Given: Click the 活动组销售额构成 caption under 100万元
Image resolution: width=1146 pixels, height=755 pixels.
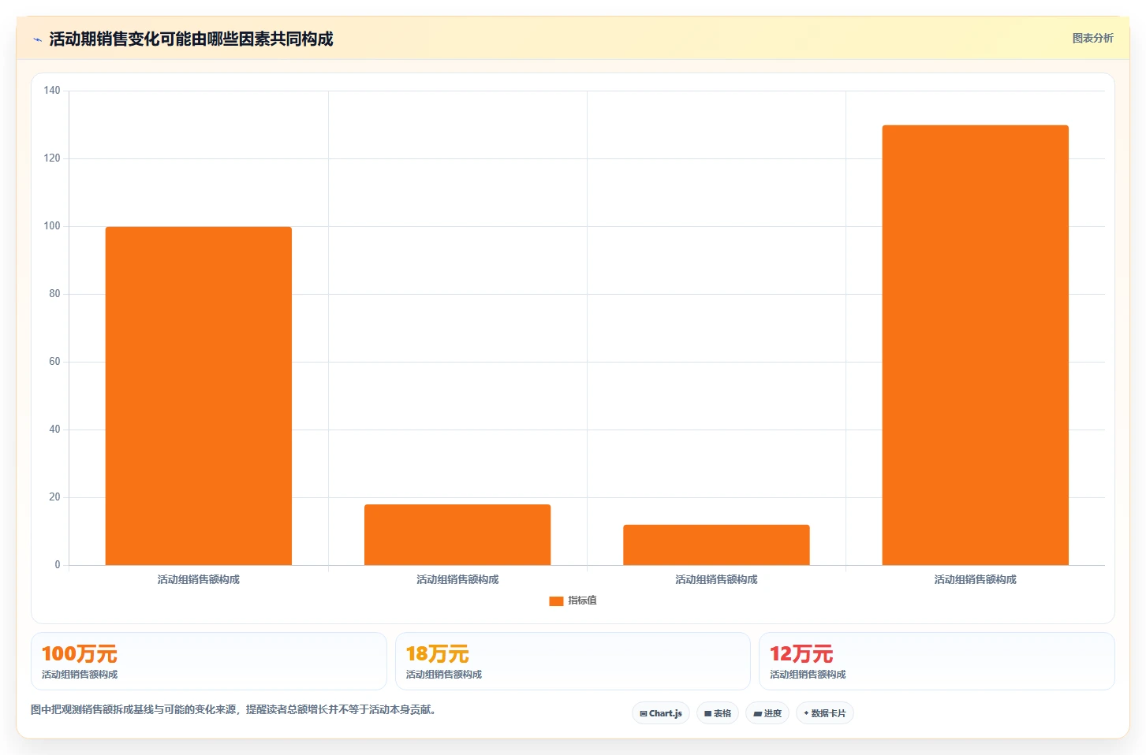Looking at the screenshot, I should [x=80, y=675].
